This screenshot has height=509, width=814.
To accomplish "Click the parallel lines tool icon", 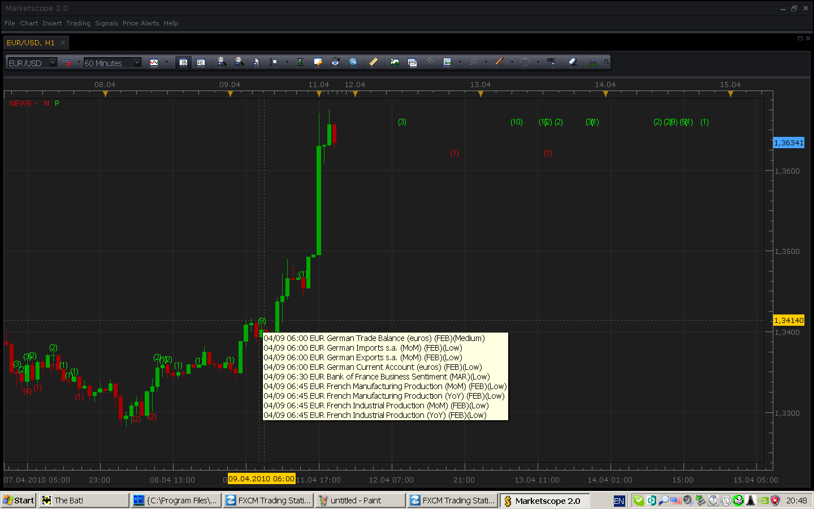I will tap(430, 62).
